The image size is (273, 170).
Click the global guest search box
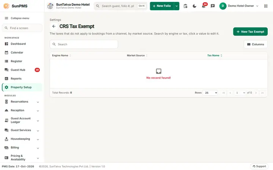point(121,6)
